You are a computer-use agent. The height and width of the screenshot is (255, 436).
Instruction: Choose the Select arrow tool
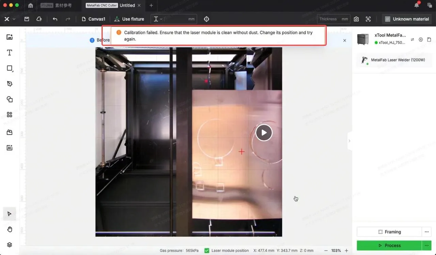pos(10,214)
